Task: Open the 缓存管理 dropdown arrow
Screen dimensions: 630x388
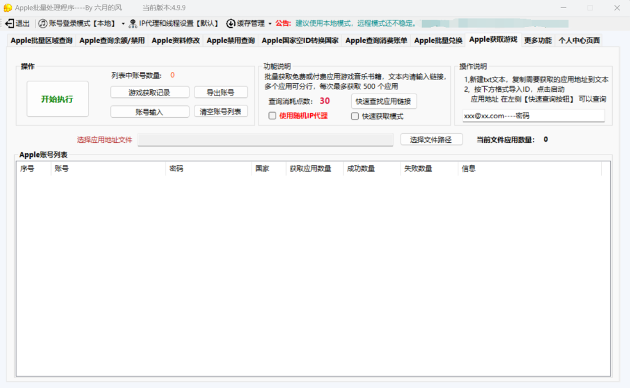Action: 269,23
